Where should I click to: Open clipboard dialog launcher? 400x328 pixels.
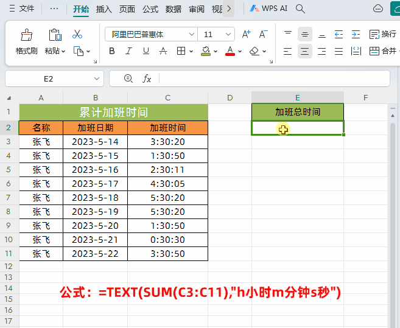coord(95,61)
